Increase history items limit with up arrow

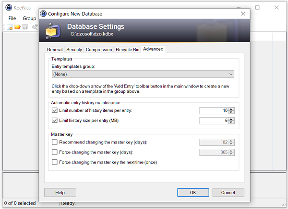231,109
